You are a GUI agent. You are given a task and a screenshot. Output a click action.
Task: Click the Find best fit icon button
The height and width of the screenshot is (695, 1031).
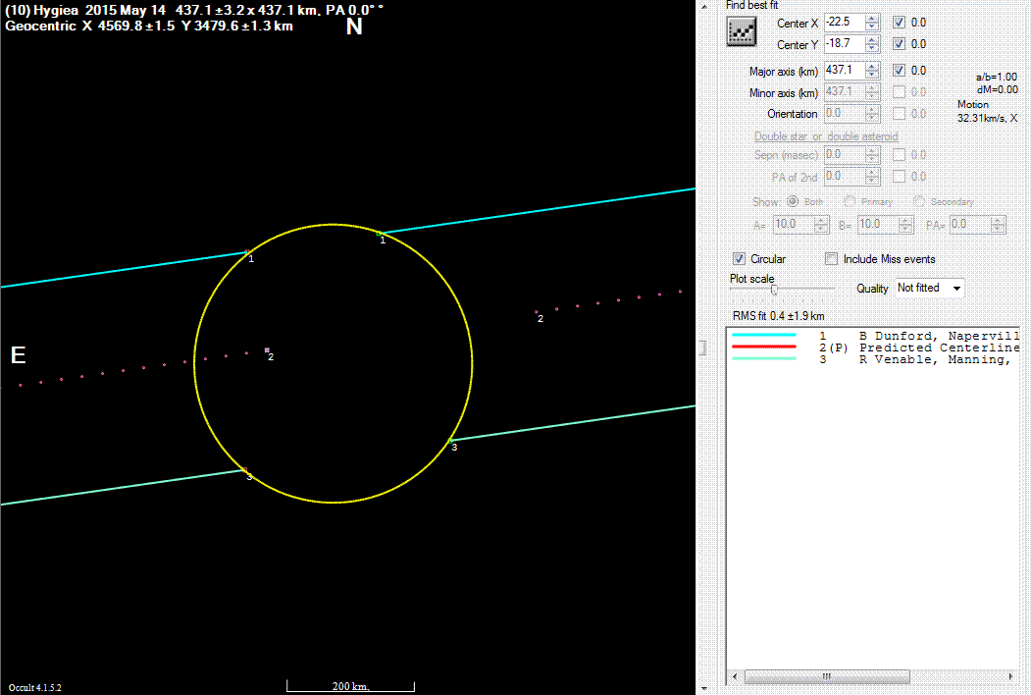click(x=741, y=31)
